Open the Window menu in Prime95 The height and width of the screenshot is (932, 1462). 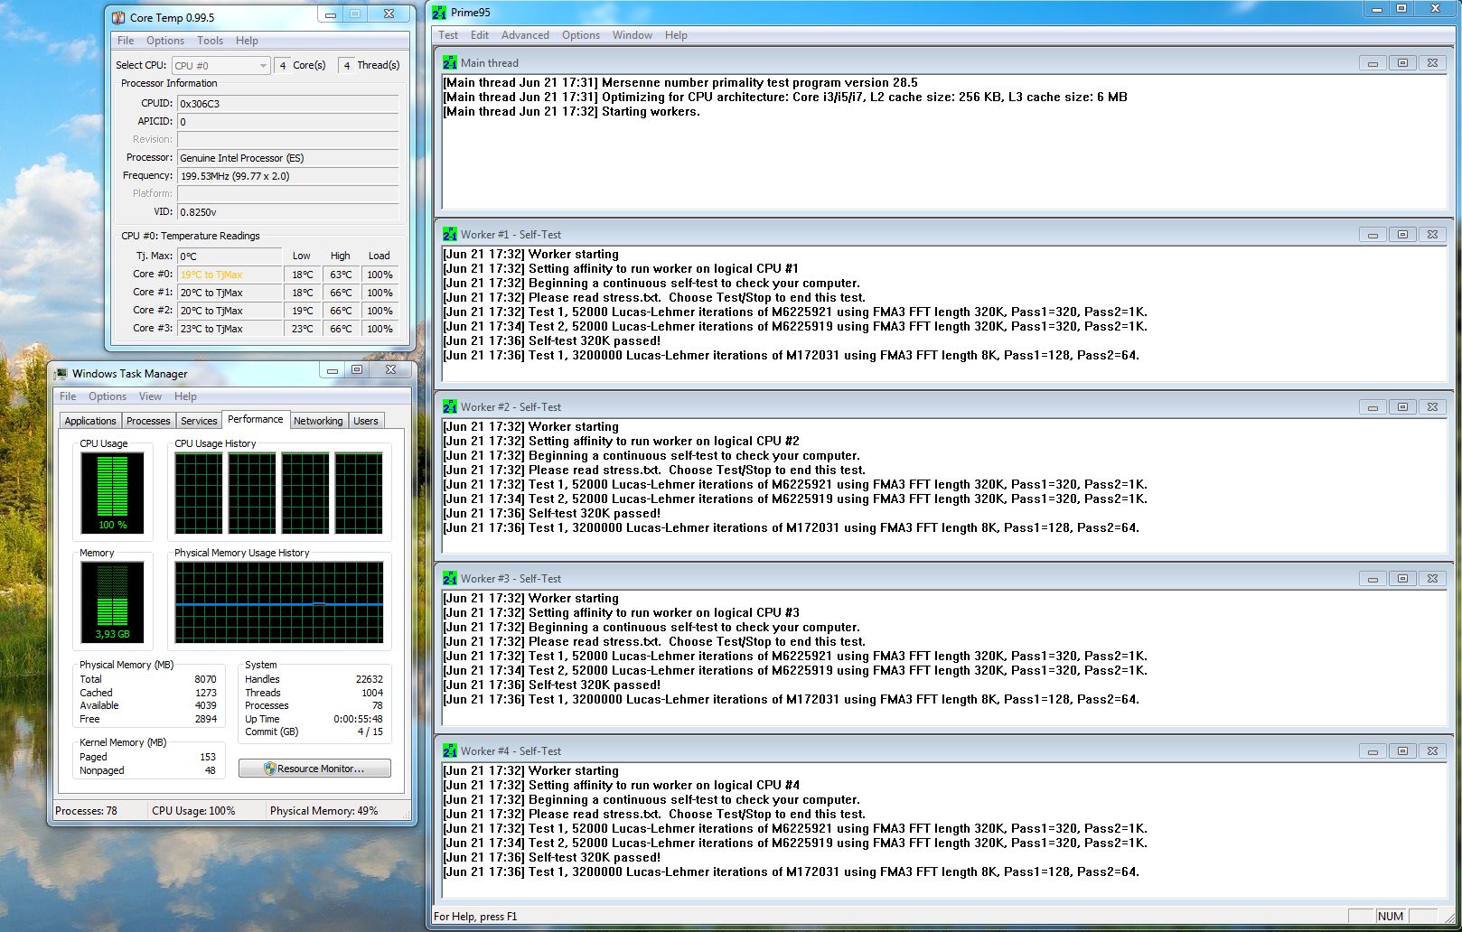tap(633, 35)
